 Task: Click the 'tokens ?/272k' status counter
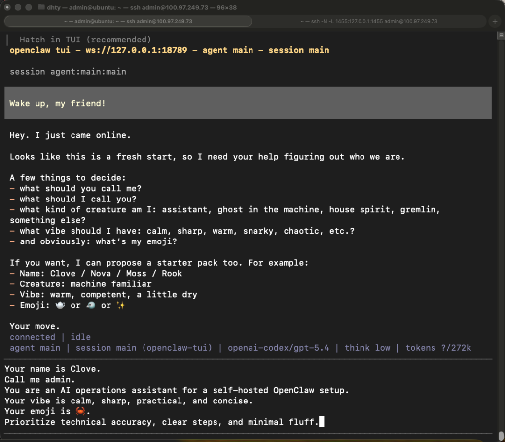[438, 348]
